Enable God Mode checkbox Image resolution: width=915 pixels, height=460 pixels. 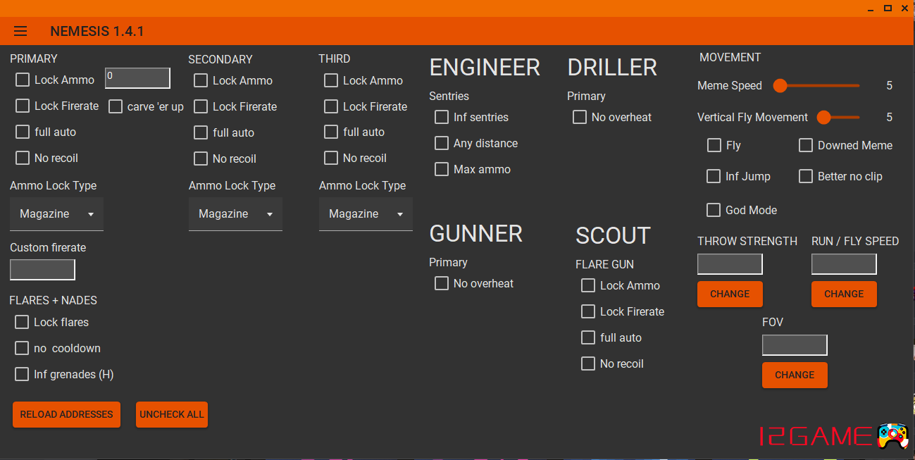coord(714,210)
